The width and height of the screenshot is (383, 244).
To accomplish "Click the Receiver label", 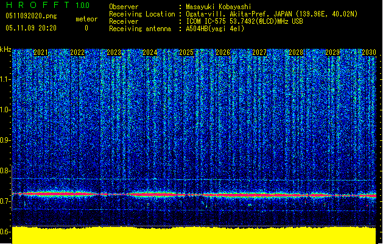I will [x=124, y=21].
